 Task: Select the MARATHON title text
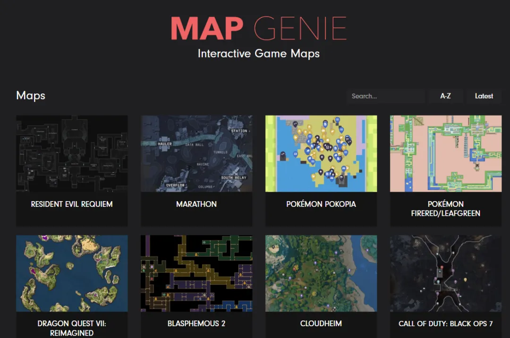(196, 204)
